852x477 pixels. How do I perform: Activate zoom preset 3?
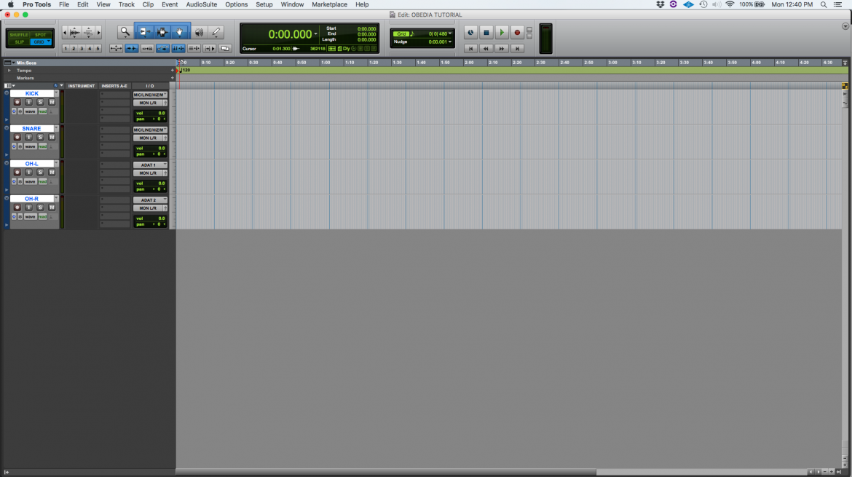pyautogui.click(x=82, y=48)
